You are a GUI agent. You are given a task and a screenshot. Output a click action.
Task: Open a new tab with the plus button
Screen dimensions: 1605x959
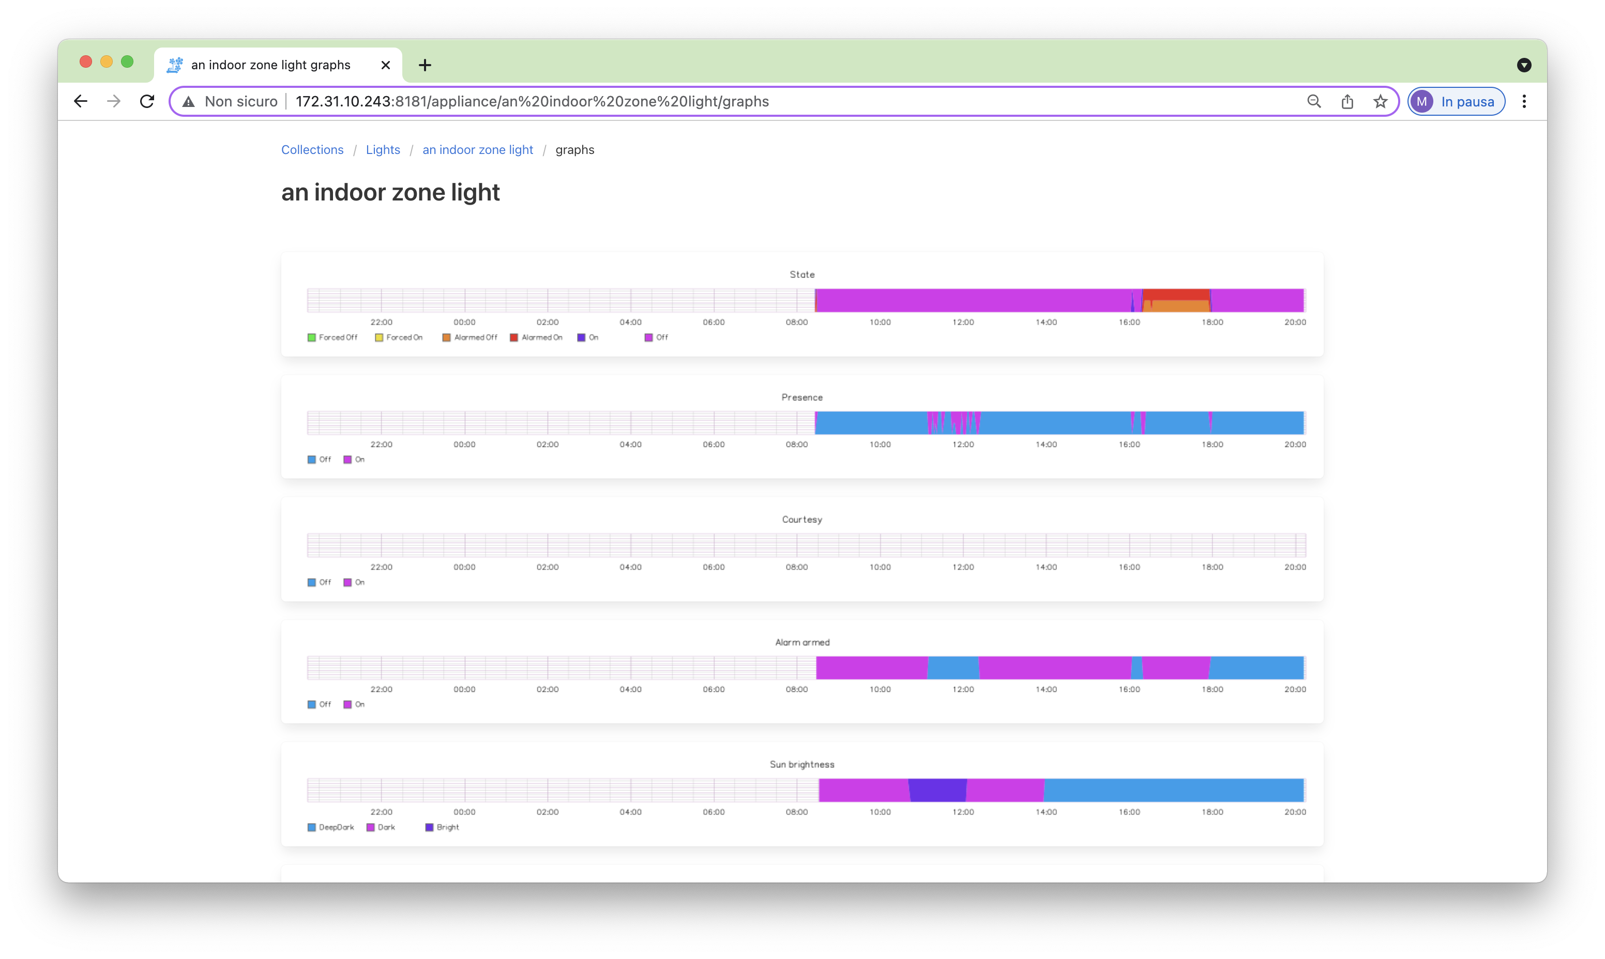coord(424,65)
